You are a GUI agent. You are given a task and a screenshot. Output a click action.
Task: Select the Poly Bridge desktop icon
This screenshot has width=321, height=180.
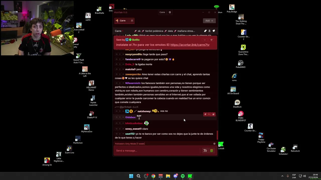[x=232, y=9]
